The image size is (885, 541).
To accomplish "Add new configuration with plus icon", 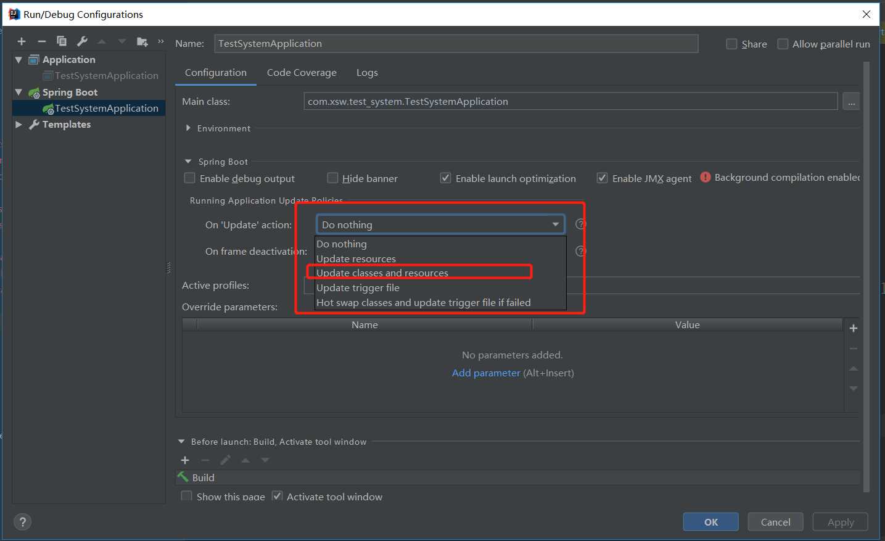I will point(22,41).
